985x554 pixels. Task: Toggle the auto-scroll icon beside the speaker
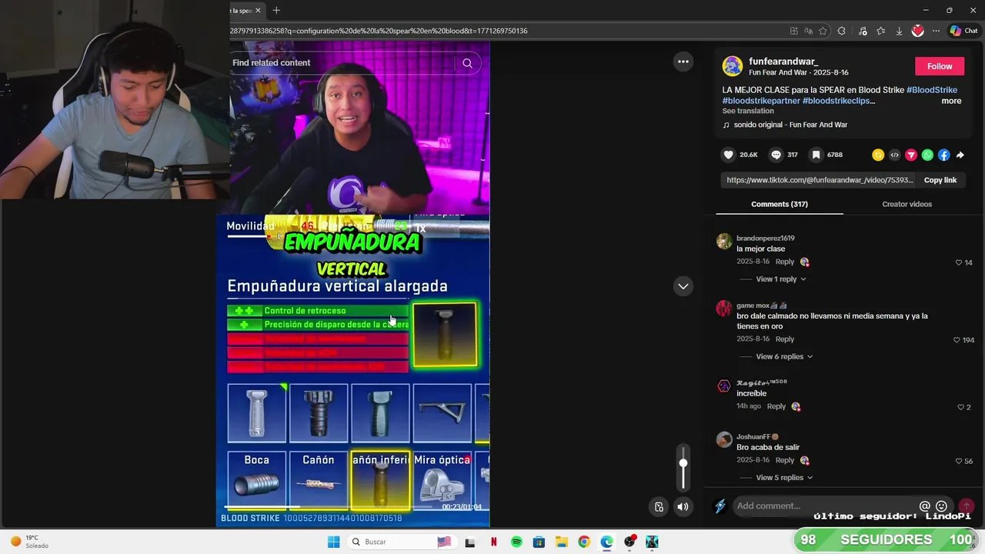[659, 506]
